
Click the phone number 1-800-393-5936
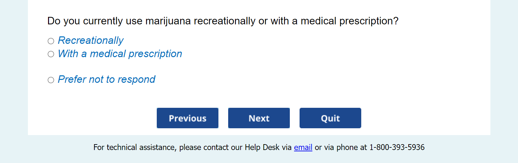coord(397,147)
